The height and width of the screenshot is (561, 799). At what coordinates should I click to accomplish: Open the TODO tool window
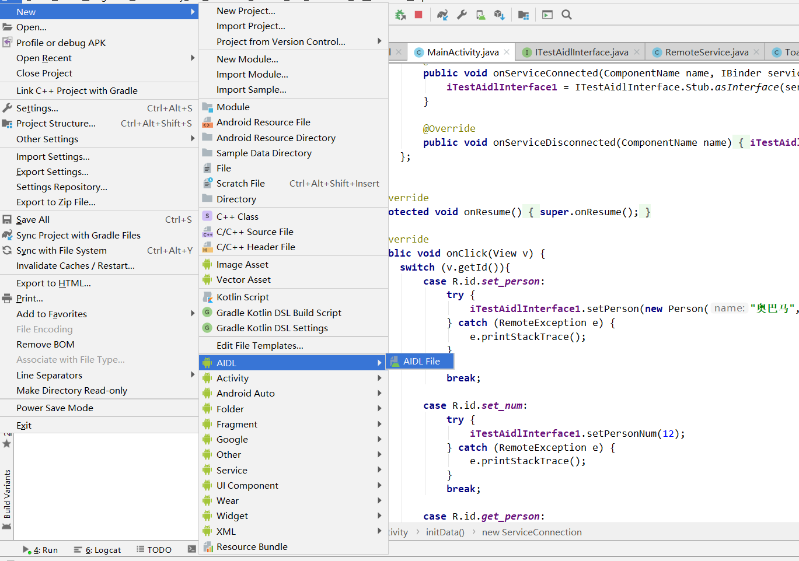[x=154, y=549]
